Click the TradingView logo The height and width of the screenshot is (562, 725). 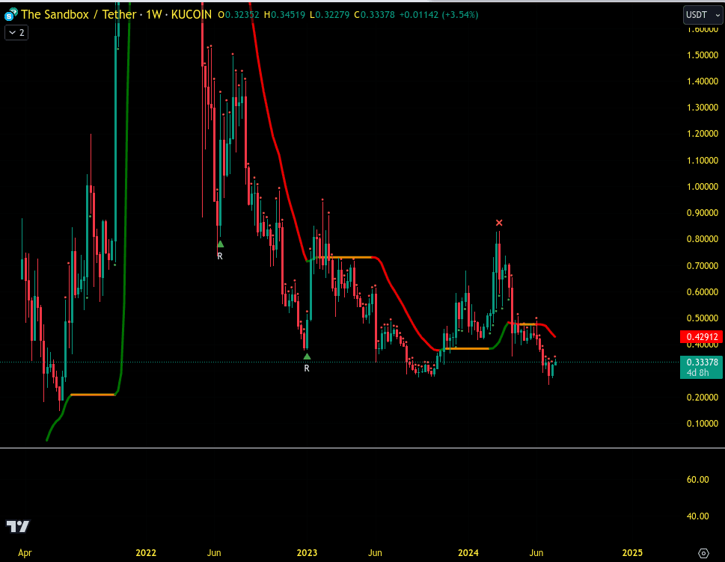coord(17,526)
